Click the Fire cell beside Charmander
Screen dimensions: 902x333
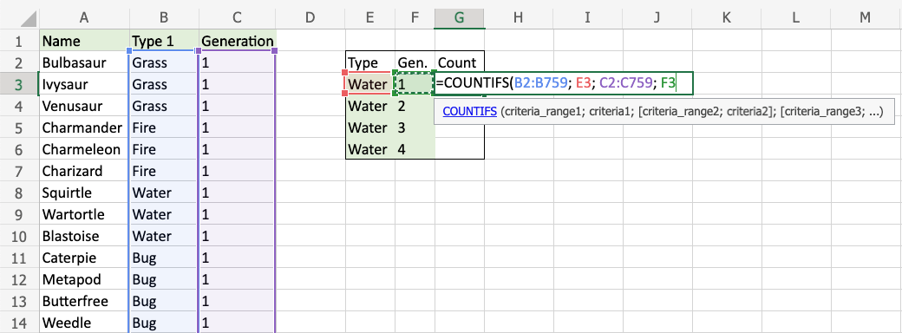pyautogui.click(x=164, y=127)
